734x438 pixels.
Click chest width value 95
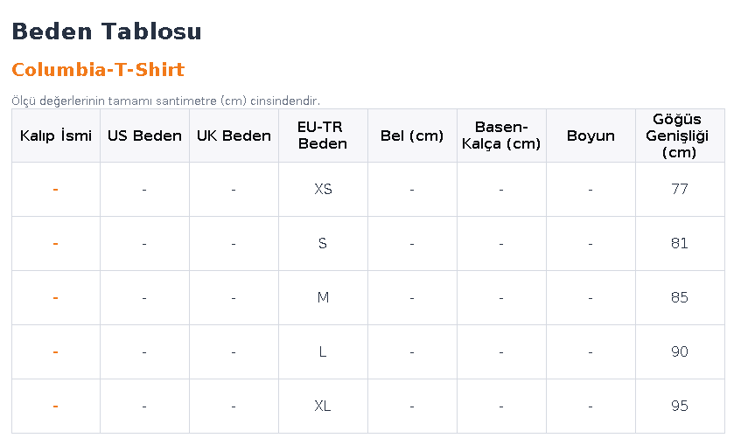(680, 407)
